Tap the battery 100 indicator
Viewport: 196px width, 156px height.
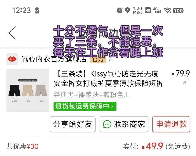(179, 11)
